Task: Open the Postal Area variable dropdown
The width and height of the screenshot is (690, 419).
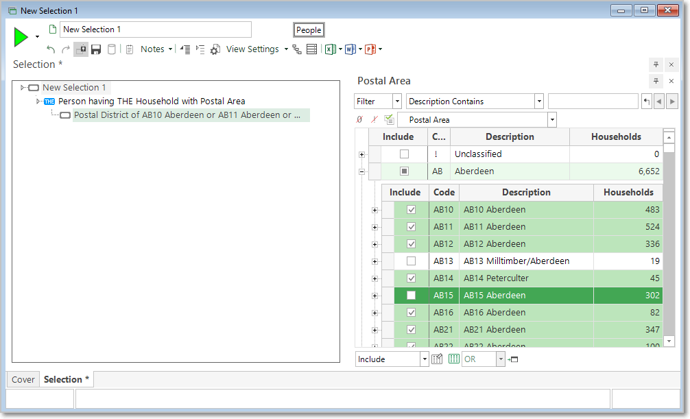Action: coord(552,120)
